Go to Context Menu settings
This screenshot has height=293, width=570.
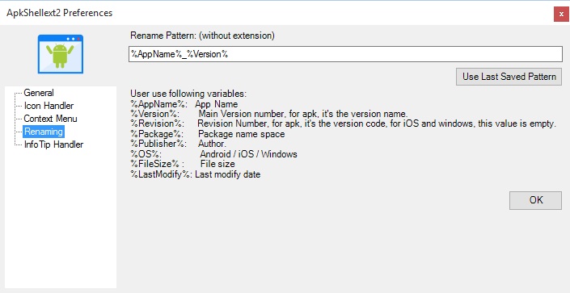[50, 119]
